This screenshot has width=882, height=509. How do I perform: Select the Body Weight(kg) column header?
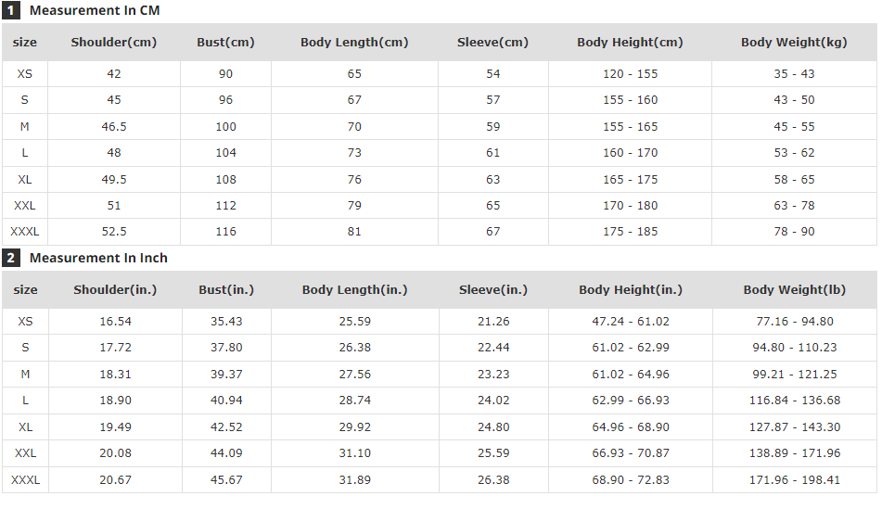[794, 42]
